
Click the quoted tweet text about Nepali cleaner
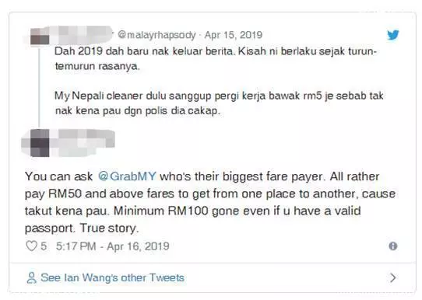pyautogui.click(x=219, y=103)
